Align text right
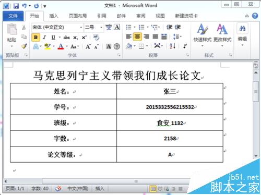 (x=146, y=36)
